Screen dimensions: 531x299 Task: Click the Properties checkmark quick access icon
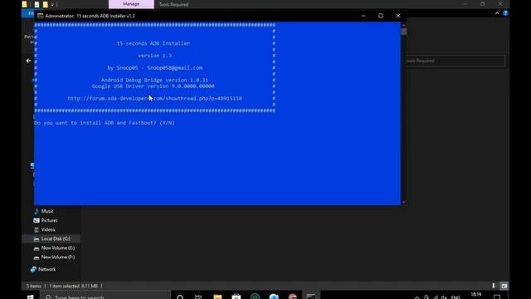tap(37, 4)
